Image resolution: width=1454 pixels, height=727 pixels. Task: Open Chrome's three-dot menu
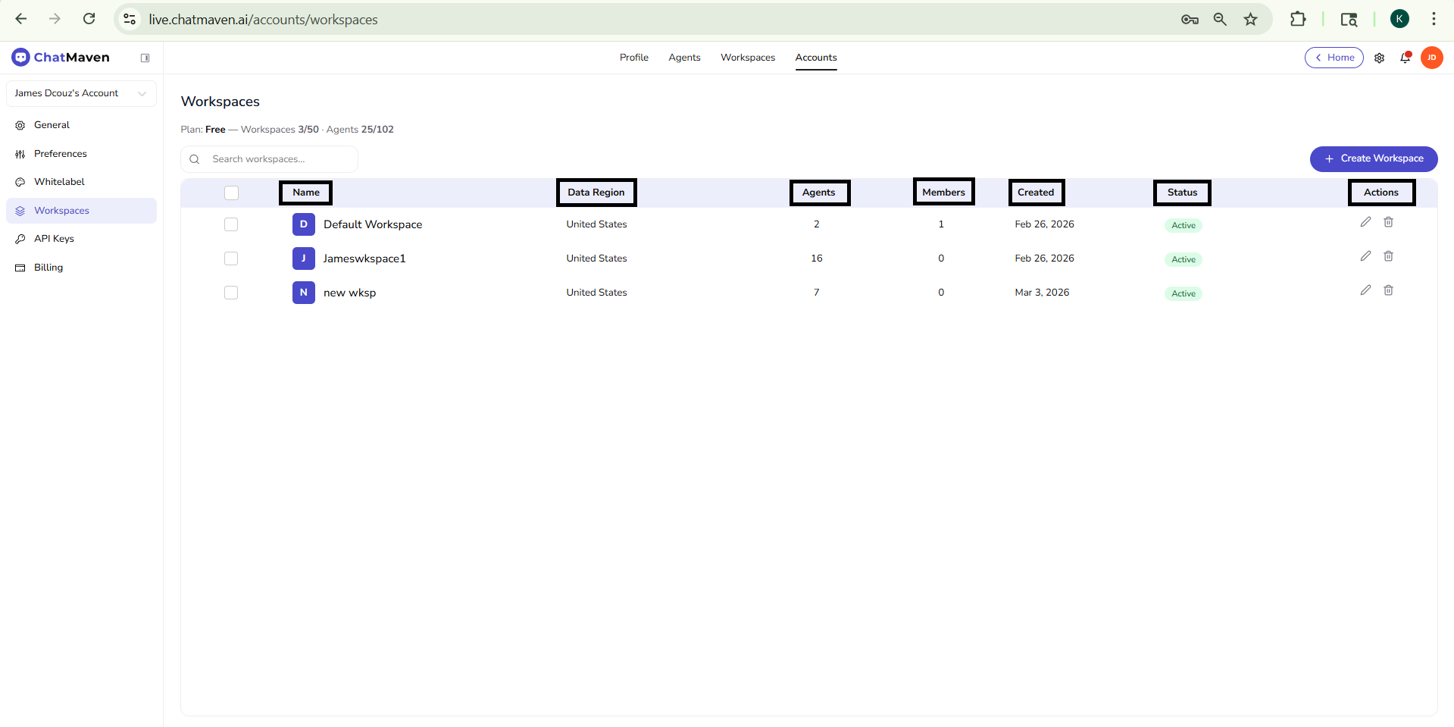pyautogui.click(x=1434, y=19)
